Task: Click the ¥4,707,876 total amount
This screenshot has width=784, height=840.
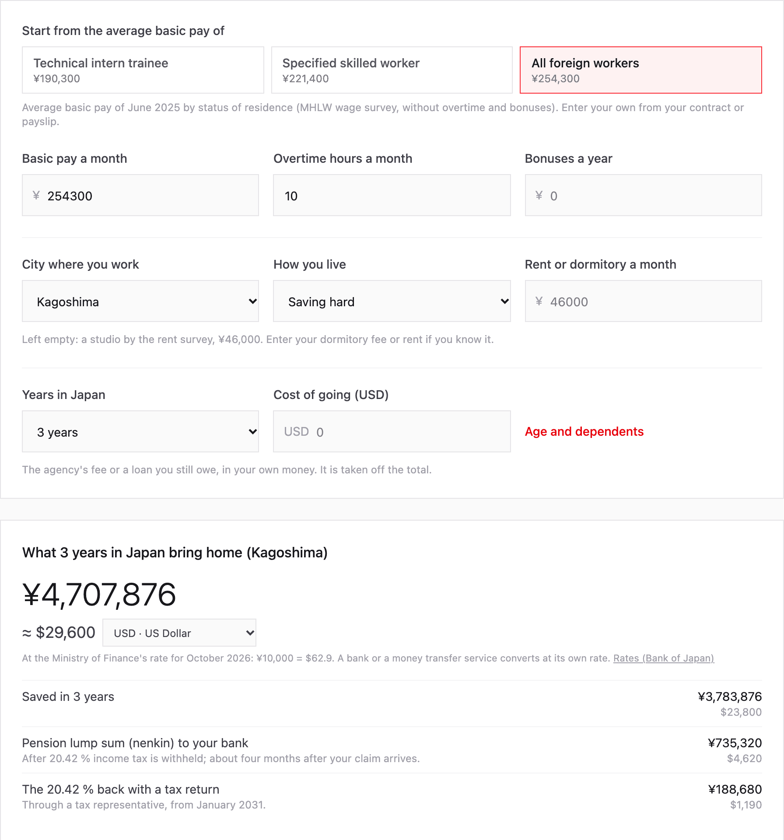Action: 99,595
